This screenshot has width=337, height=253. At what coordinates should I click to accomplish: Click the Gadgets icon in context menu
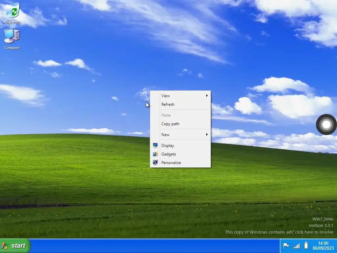tap(155, 154)
